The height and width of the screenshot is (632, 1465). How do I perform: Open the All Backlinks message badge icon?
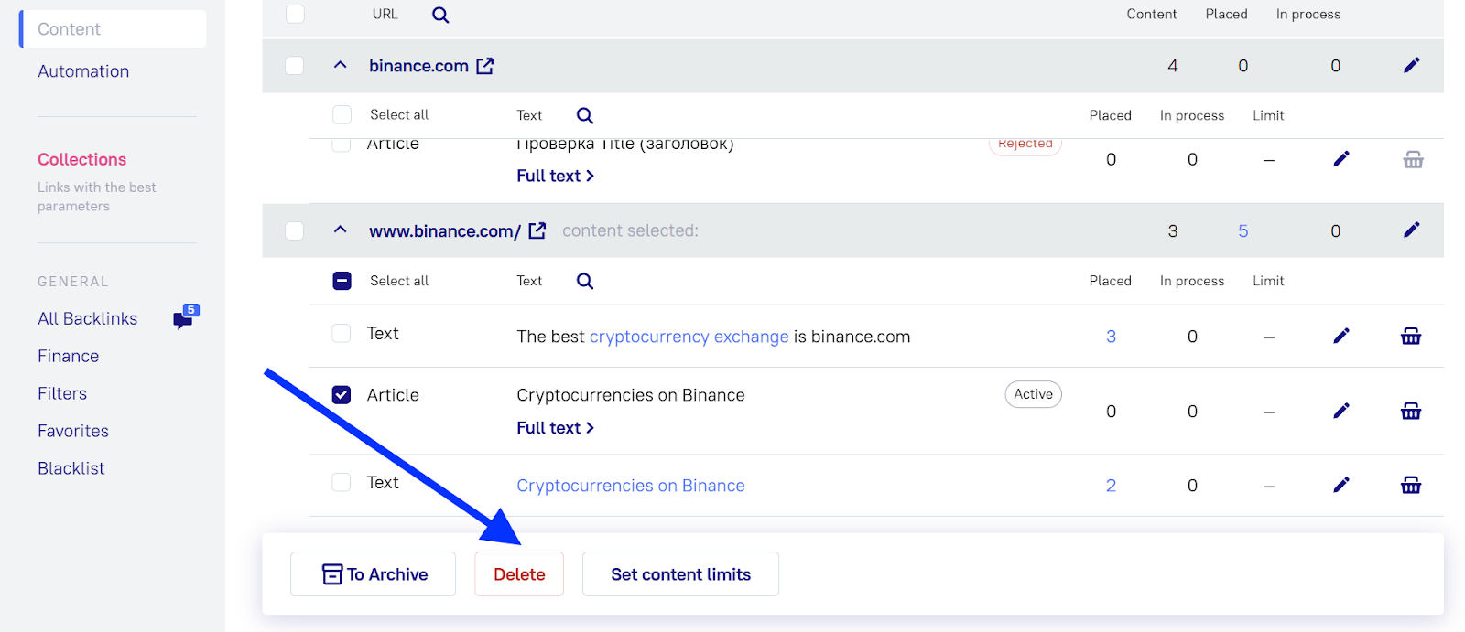[x=186, y=316]
